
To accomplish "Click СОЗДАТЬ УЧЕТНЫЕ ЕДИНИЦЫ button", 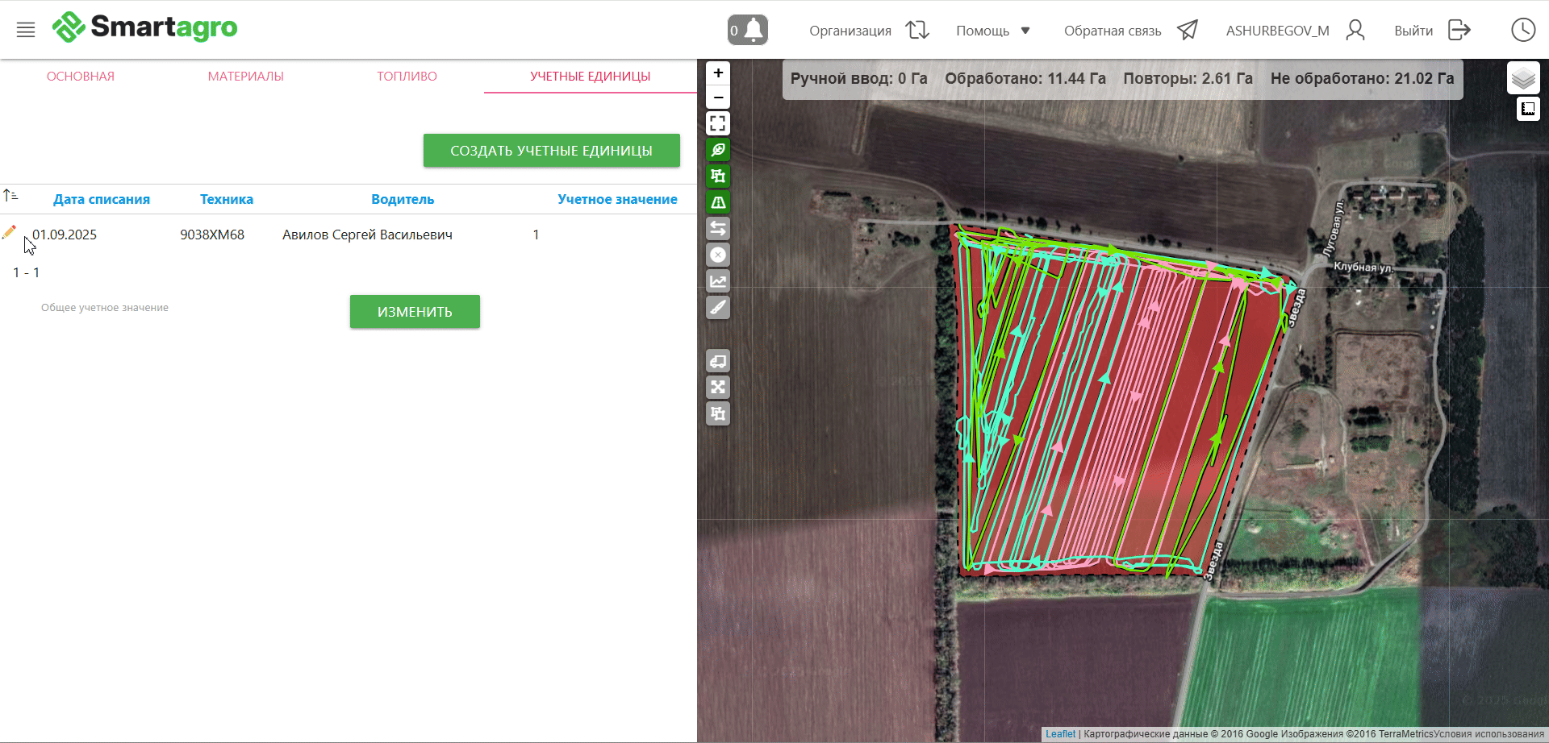I will click(551, 151).
